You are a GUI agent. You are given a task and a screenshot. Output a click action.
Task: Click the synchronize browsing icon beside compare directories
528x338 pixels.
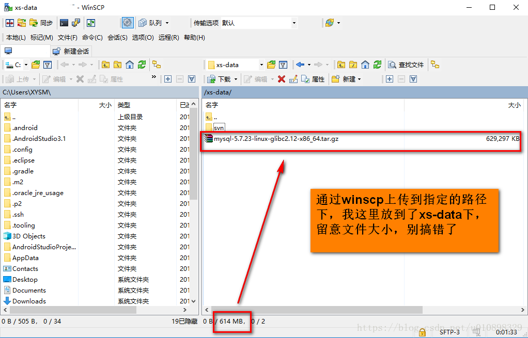[x=22, y=23]
